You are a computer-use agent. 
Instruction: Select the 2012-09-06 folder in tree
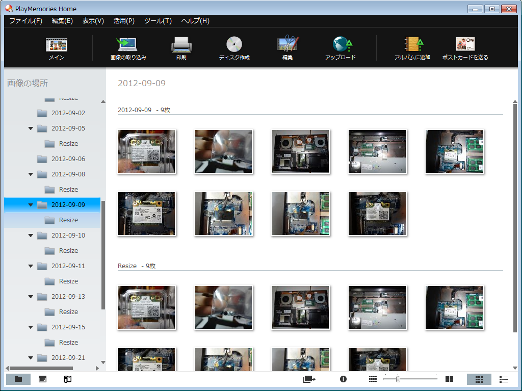68,159
